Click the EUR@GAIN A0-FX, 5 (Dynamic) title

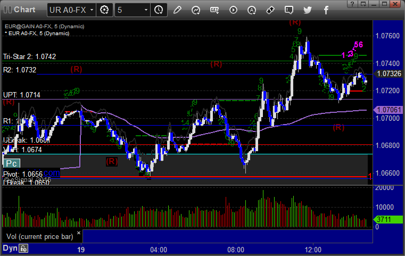click(44, 27)
